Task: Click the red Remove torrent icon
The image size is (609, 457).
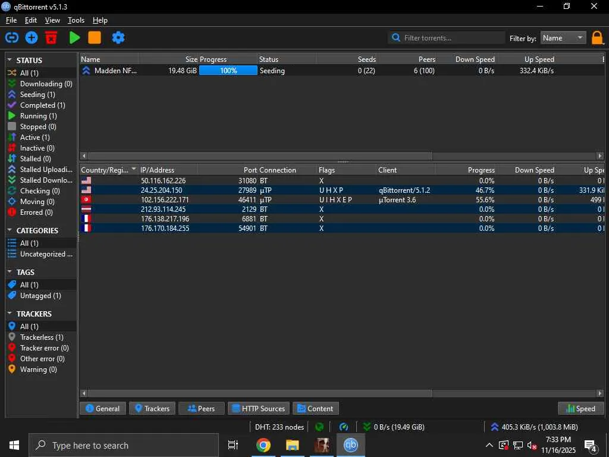Action: [x=51, y=37]
